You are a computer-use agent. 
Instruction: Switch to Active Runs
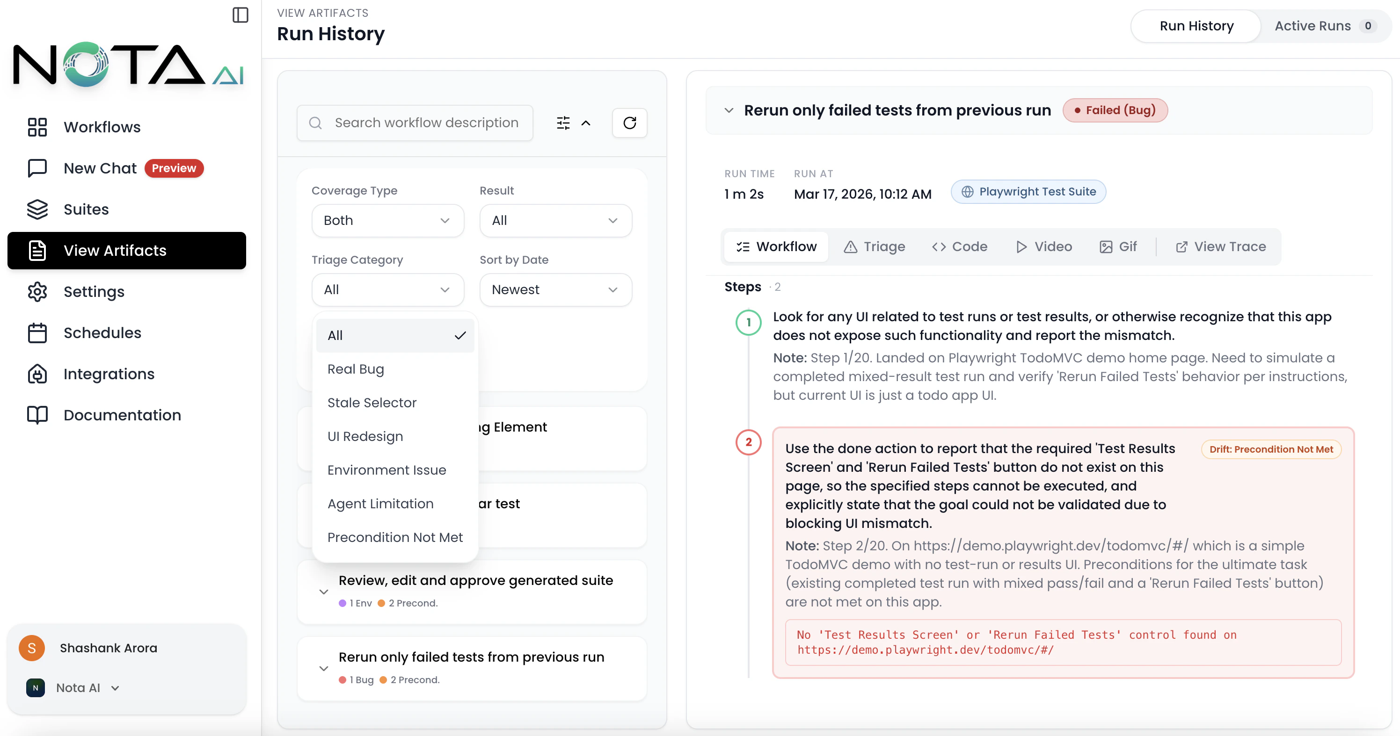point(1313,26)
